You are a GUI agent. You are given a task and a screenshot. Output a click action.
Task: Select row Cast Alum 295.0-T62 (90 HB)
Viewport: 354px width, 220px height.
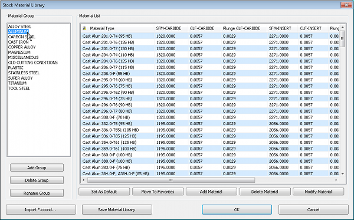[210, 92]
